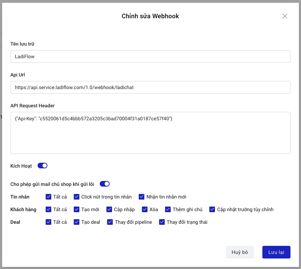Uncheck Thay đổi pipeline checkbox

coord(110,222)
